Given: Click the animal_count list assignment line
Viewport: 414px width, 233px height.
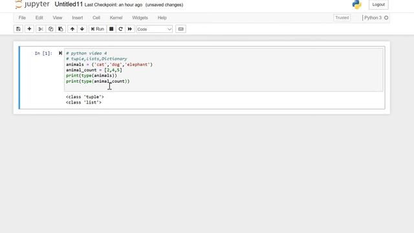Looking at the screenshot, I should coord(94,70).
